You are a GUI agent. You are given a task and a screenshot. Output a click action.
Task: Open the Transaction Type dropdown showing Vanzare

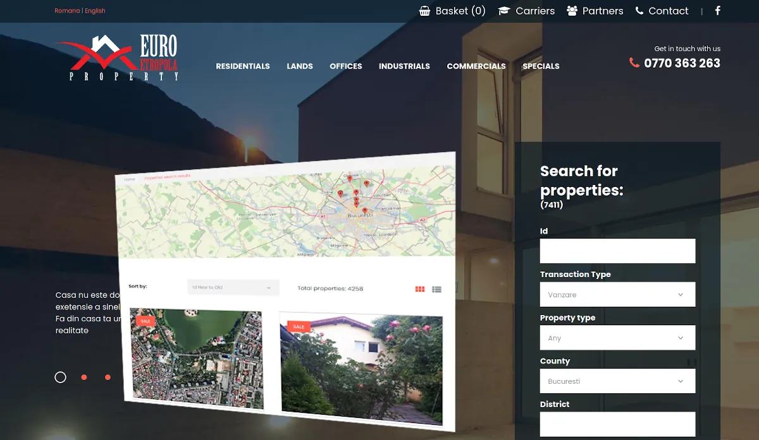coord(617,295)
